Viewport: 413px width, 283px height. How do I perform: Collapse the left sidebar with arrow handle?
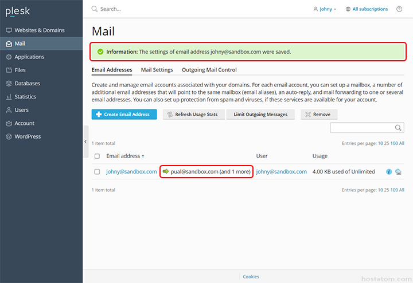85,141
